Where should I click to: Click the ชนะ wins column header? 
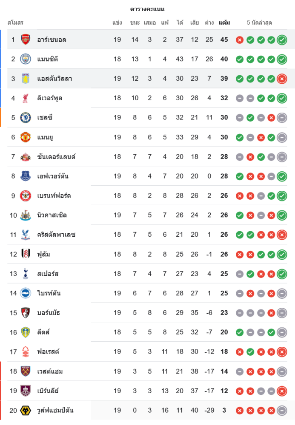point(135,23)
